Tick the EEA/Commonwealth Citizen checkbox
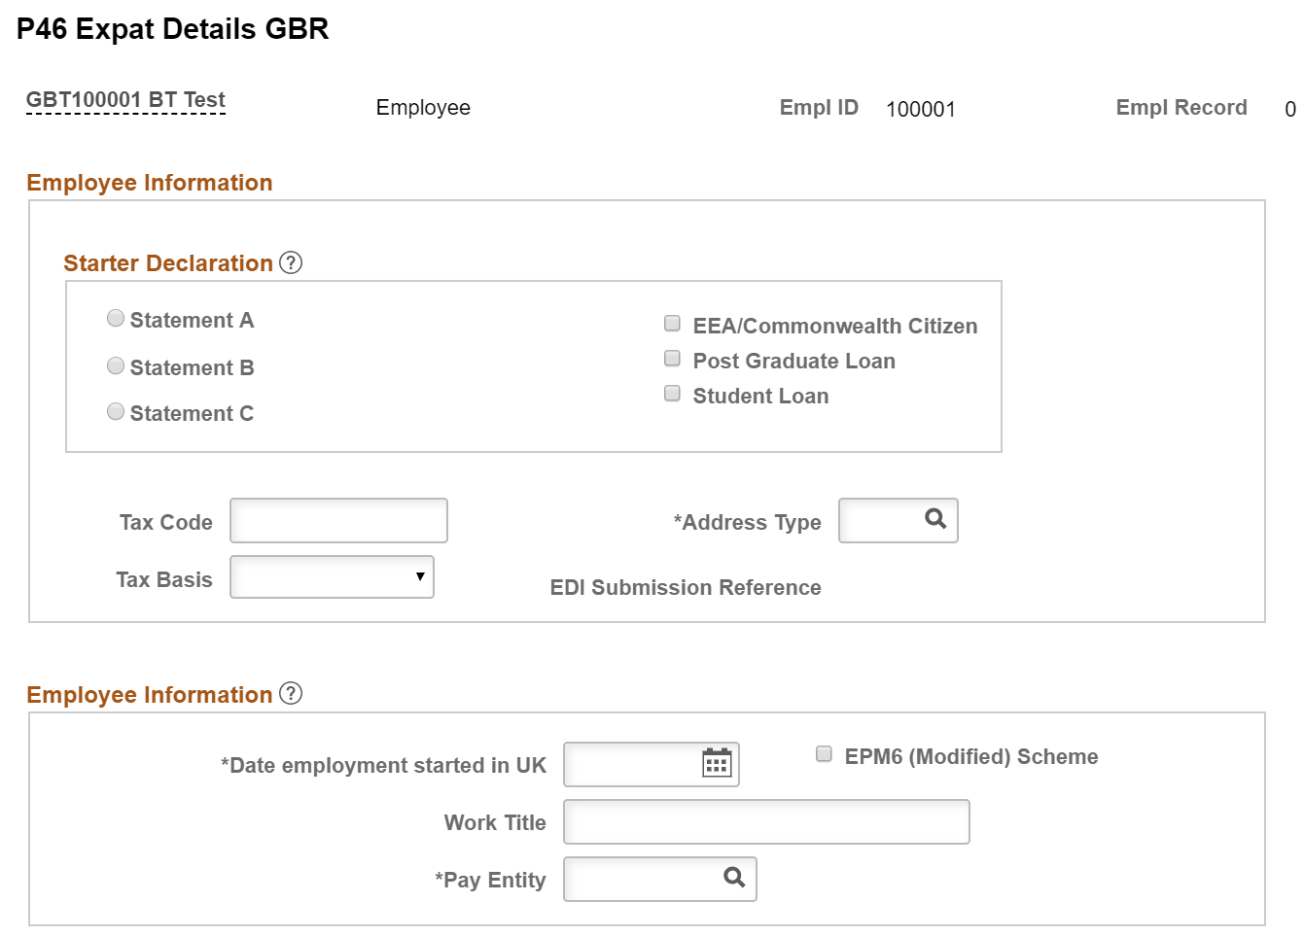This screenshot has height=937, width=1304. point(672,323)
